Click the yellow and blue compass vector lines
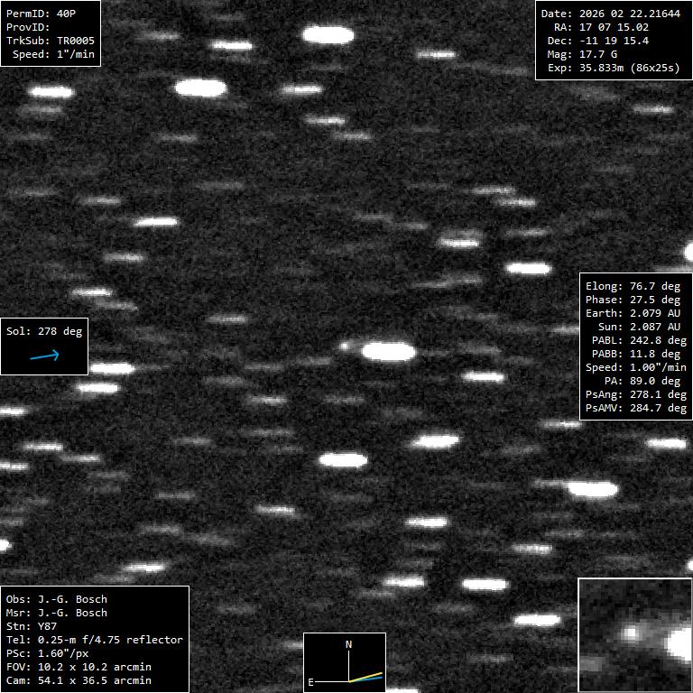The image size is (693, 693). click(367, 677)
